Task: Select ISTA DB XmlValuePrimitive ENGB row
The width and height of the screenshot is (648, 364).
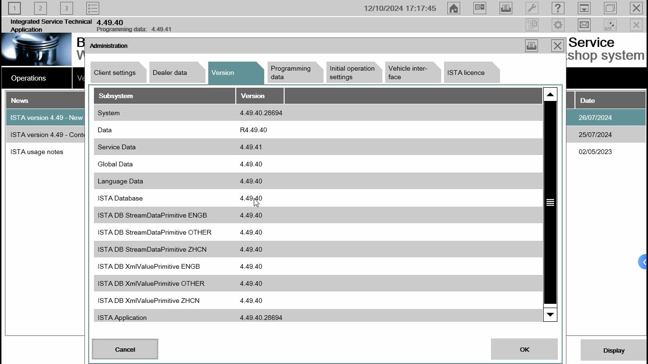Action: click(x=318, y=266)
